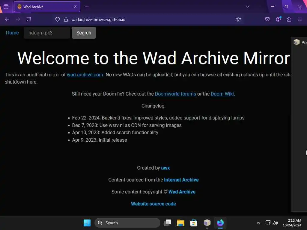Open the Website source code link
Screen dimensions: 307x230
point(153,204)
